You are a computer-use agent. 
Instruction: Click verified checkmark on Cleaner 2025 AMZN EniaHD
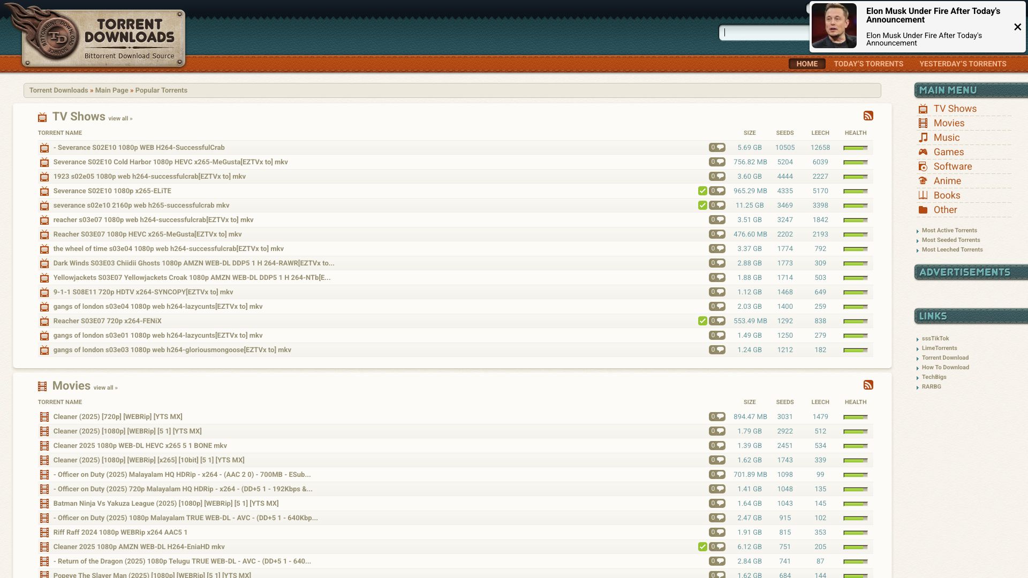pyautogui.click(x=702, y=547)
